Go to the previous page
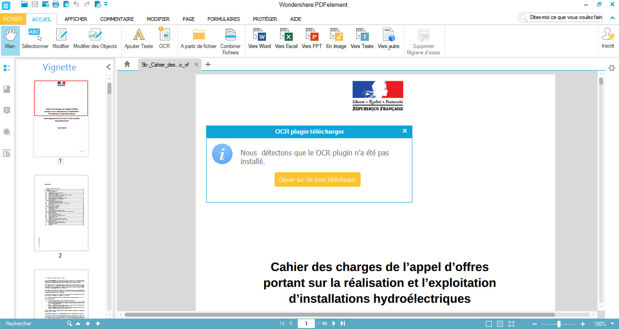 click(x=291, y=324)
